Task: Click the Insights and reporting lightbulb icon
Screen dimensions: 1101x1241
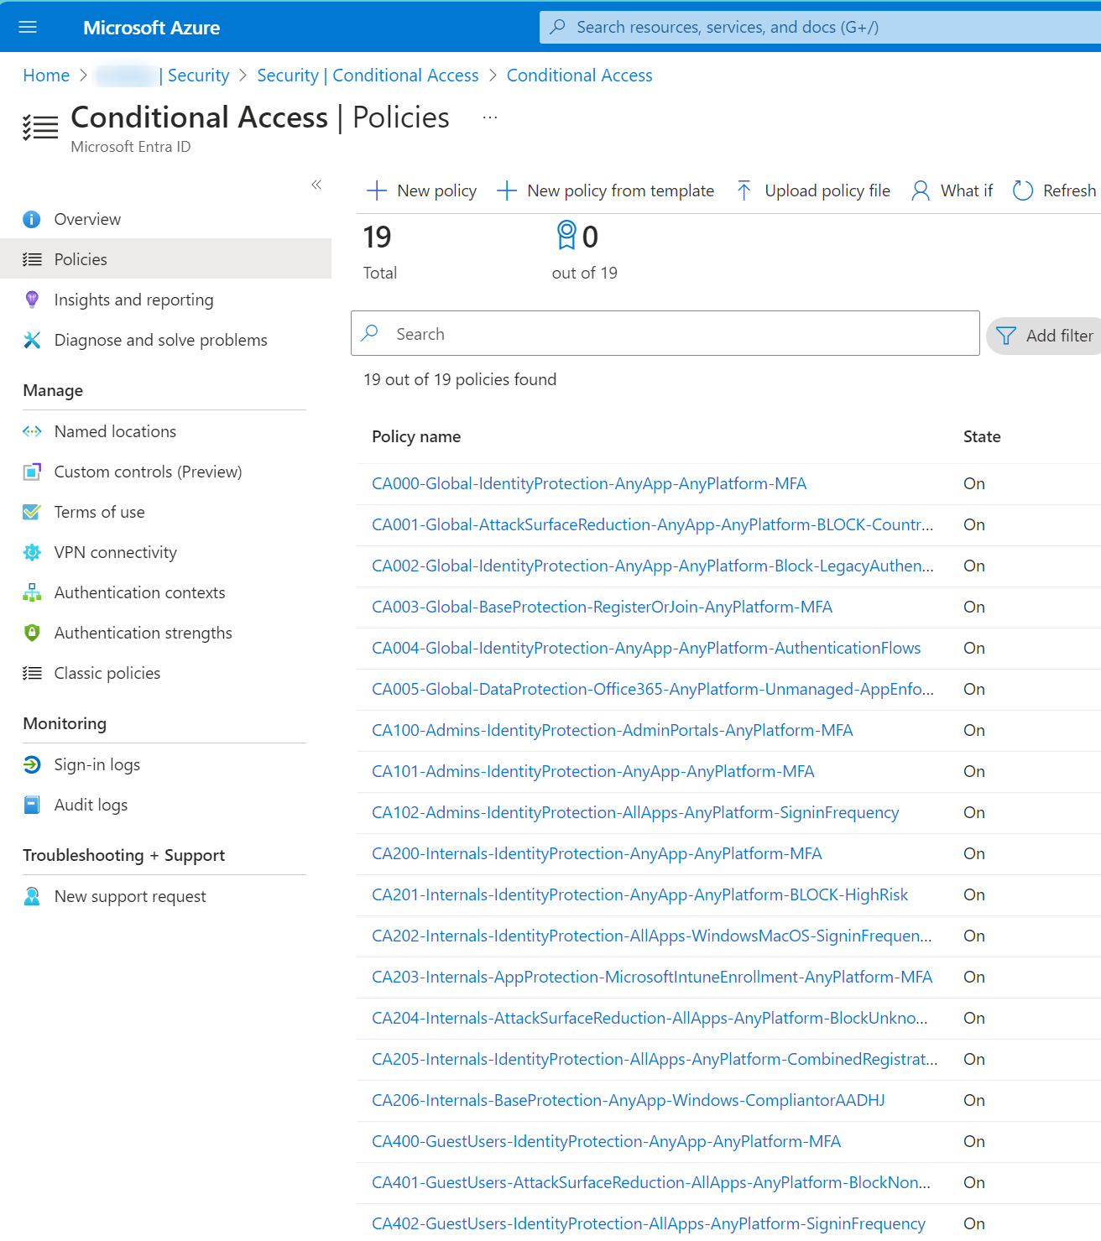Action: click(x=32, y=300)
